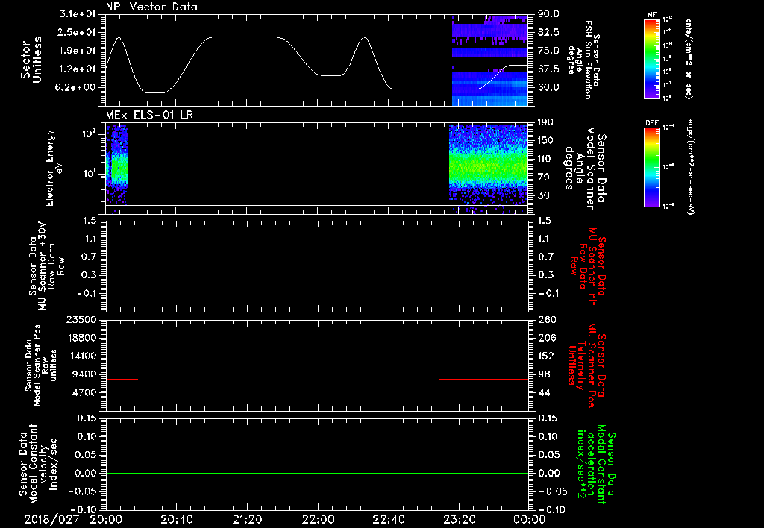Click the '150' scanner angle tick label
The width and height of the screenshot is (764, 528).
pos(545,140)
